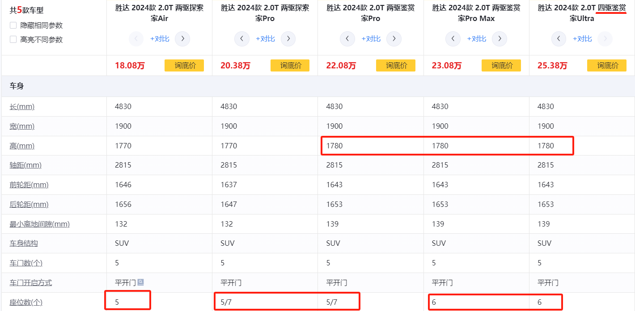The image size is (635, 311).
Task: Click the 20.38万 price
Action: 235,66
